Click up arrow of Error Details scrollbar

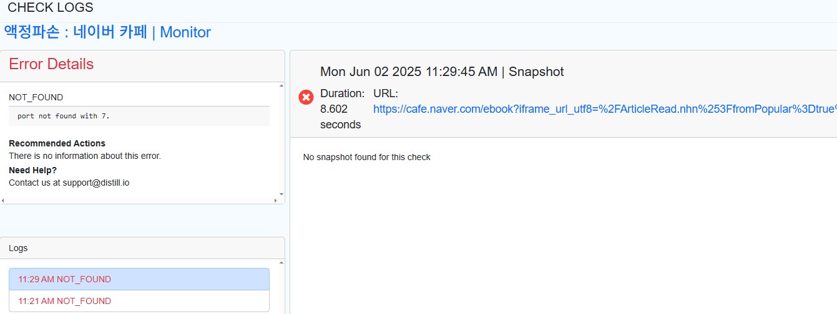[x=281, y=86]
